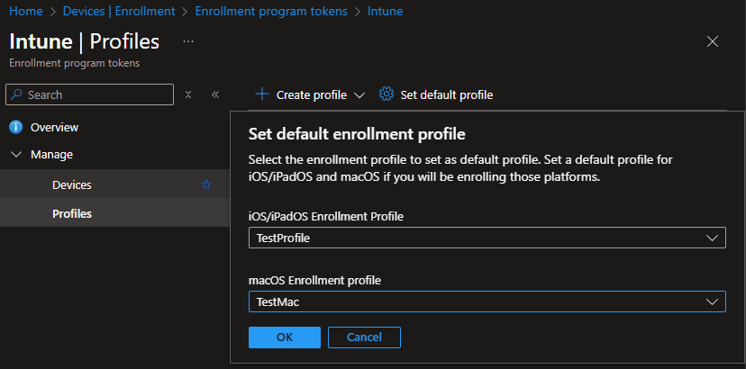746x369 pixels.
Task: Click the blue Overview info icon
Action: click(x=15, y=127)
